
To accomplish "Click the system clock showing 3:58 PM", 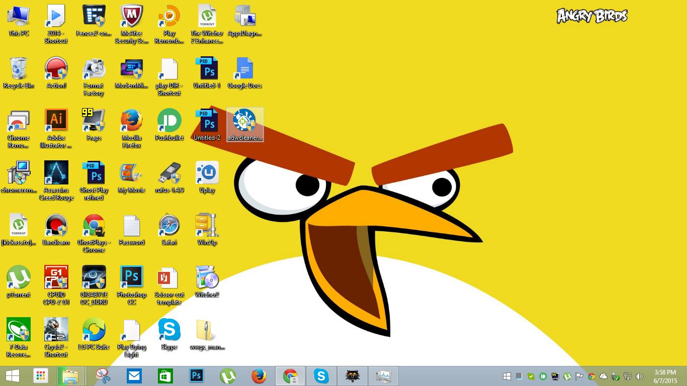I will [665, 376].
